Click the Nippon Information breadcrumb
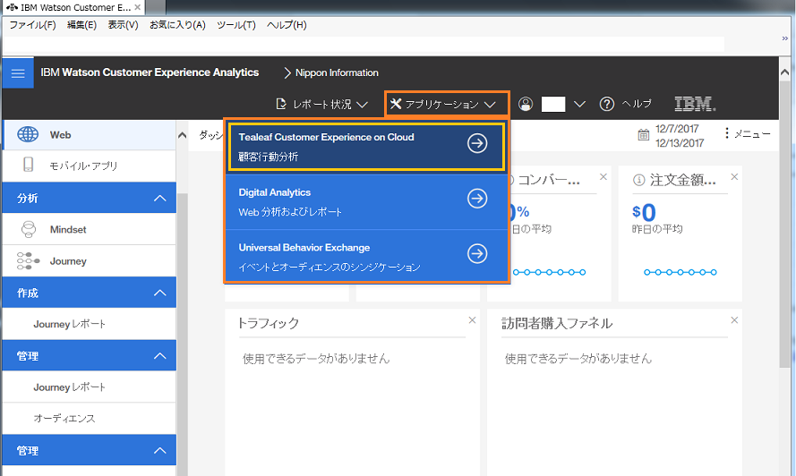796x476 pixels. point(337,73)
